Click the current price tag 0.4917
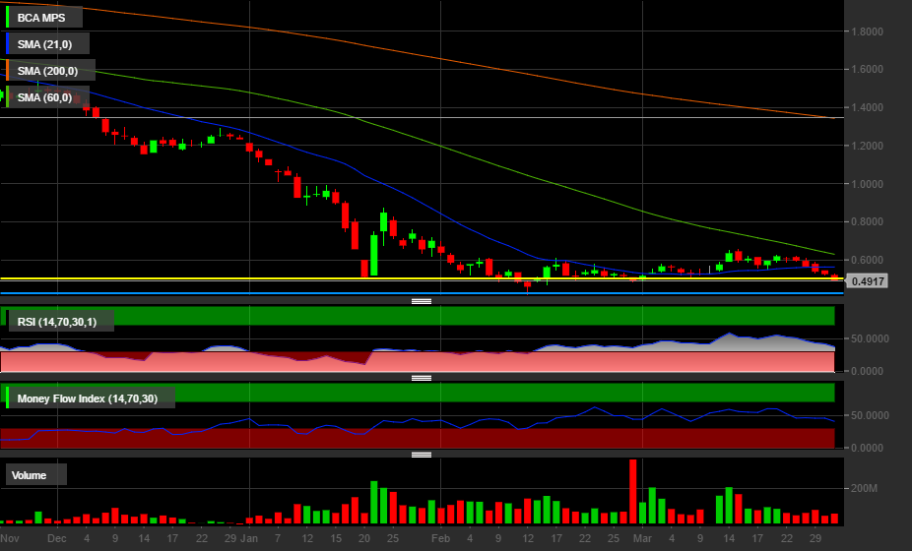Viewport: 912px width, 551px height. (x=867, y=281)
